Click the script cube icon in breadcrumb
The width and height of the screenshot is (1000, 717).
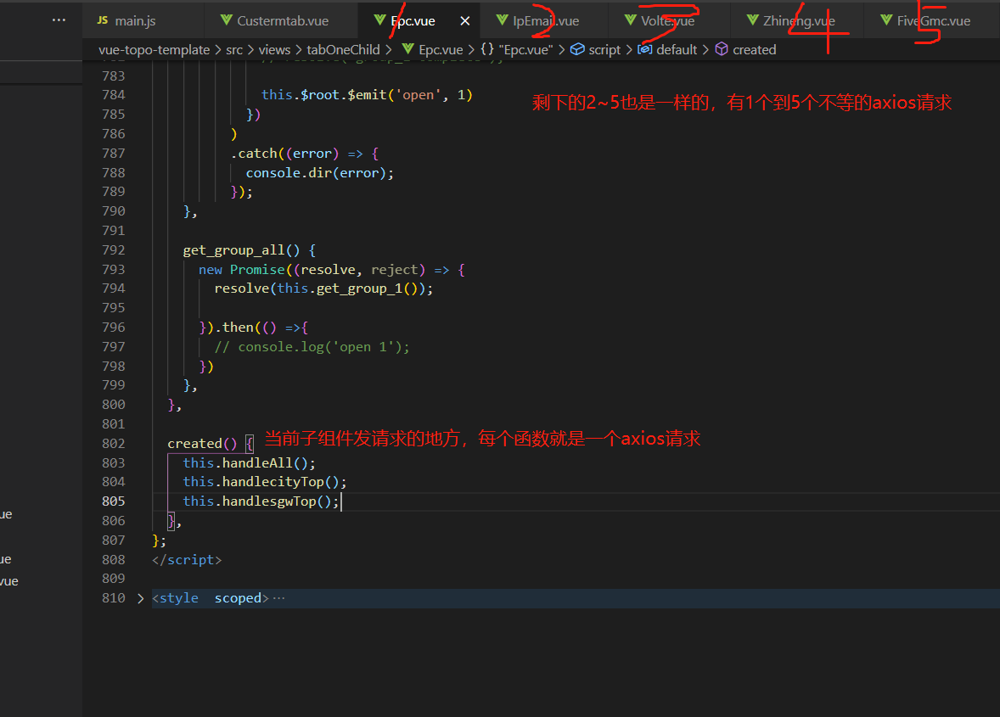click(577, 49)
